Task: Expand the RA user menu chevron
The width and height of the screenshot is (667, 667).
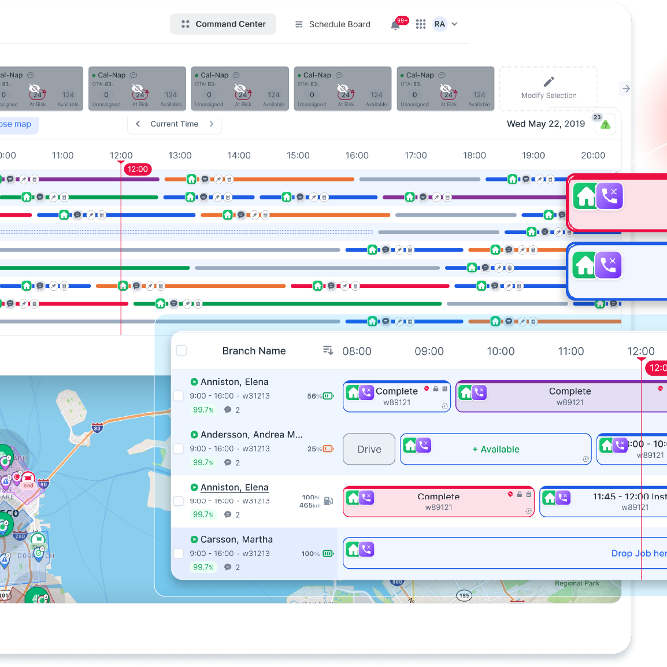Action: pos(454,24)
